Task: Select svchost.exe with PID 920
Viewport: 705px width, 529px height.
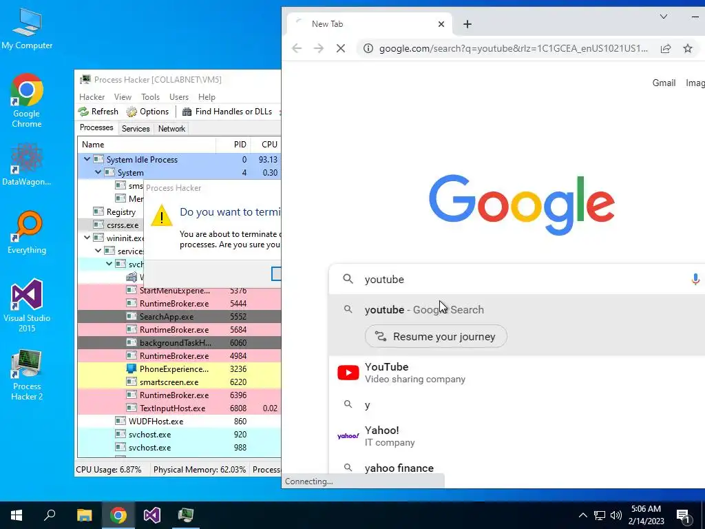Action: [180, 434]
